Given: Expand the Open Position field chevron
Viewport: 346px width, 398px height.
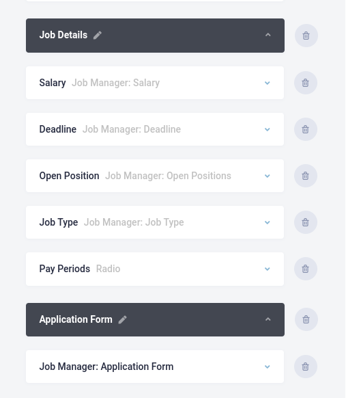Looking at the screenshot, I should tap(268, 176).
